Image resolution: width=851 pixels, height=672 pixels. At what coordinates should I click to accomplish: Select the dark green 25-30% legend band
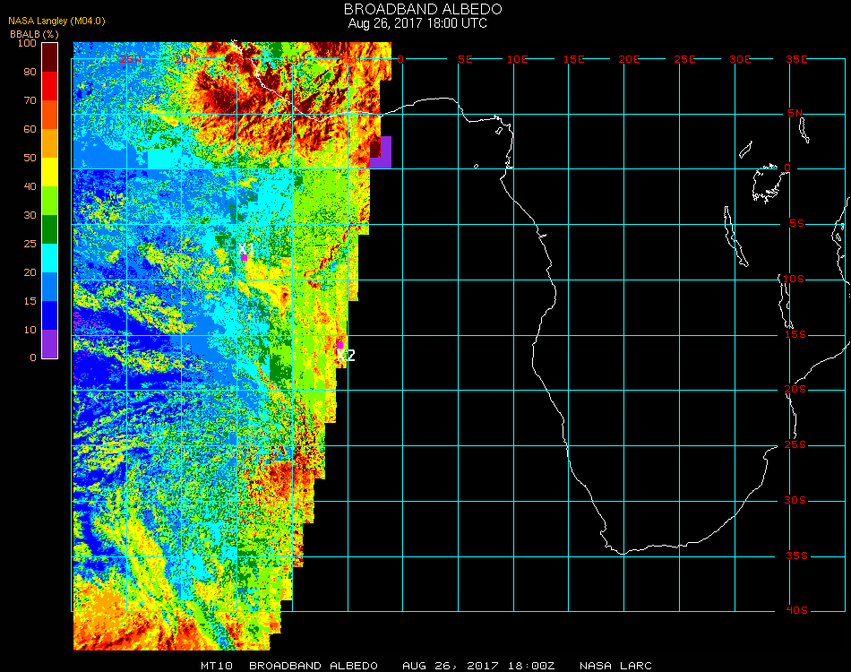pyautogui.click(x=50, y=229)
